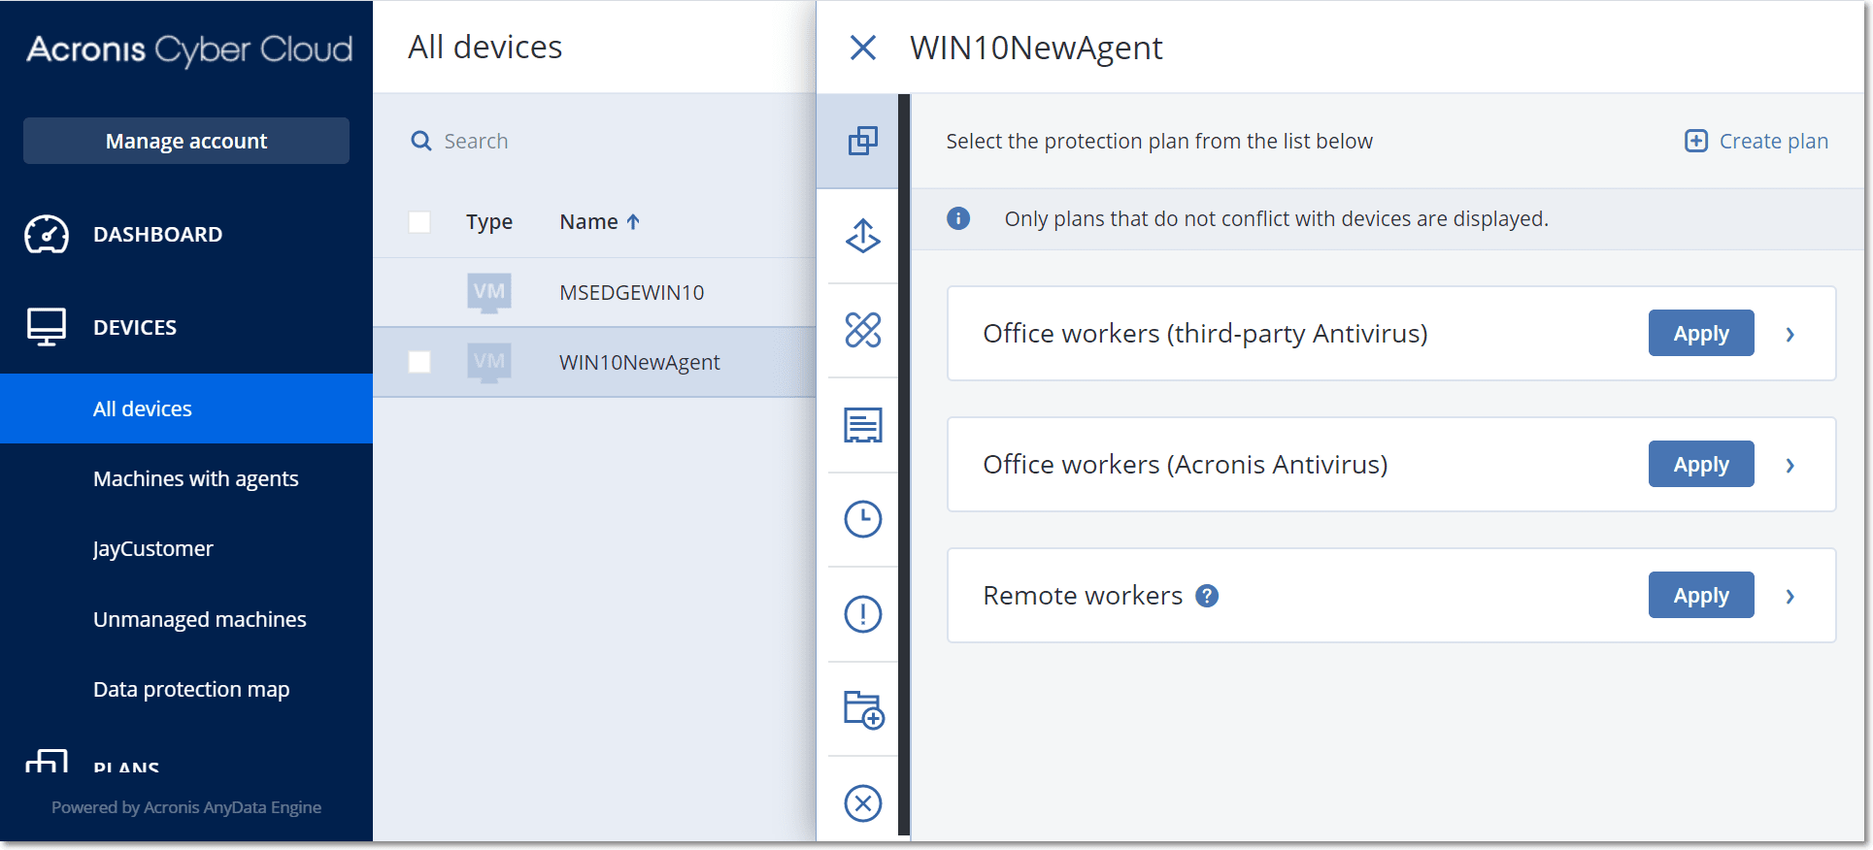Apply Office workers (Acronis Antivirus) plan
Viewport: 1873px width, 850px height.
point(1700,464)
